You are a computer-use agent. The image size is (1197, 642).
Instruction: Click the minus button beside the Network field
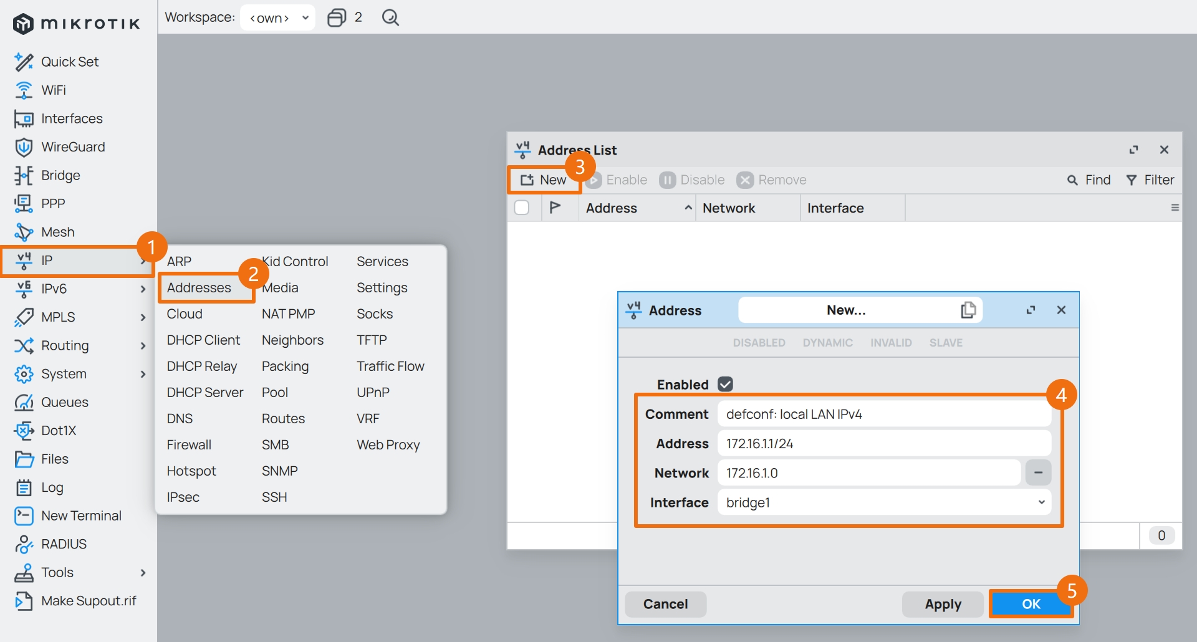coord(1038,472)
